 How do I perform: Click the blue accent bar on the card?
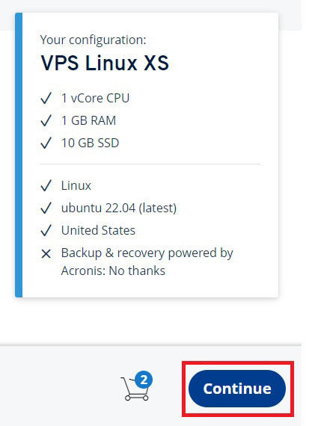coord(19,155)
